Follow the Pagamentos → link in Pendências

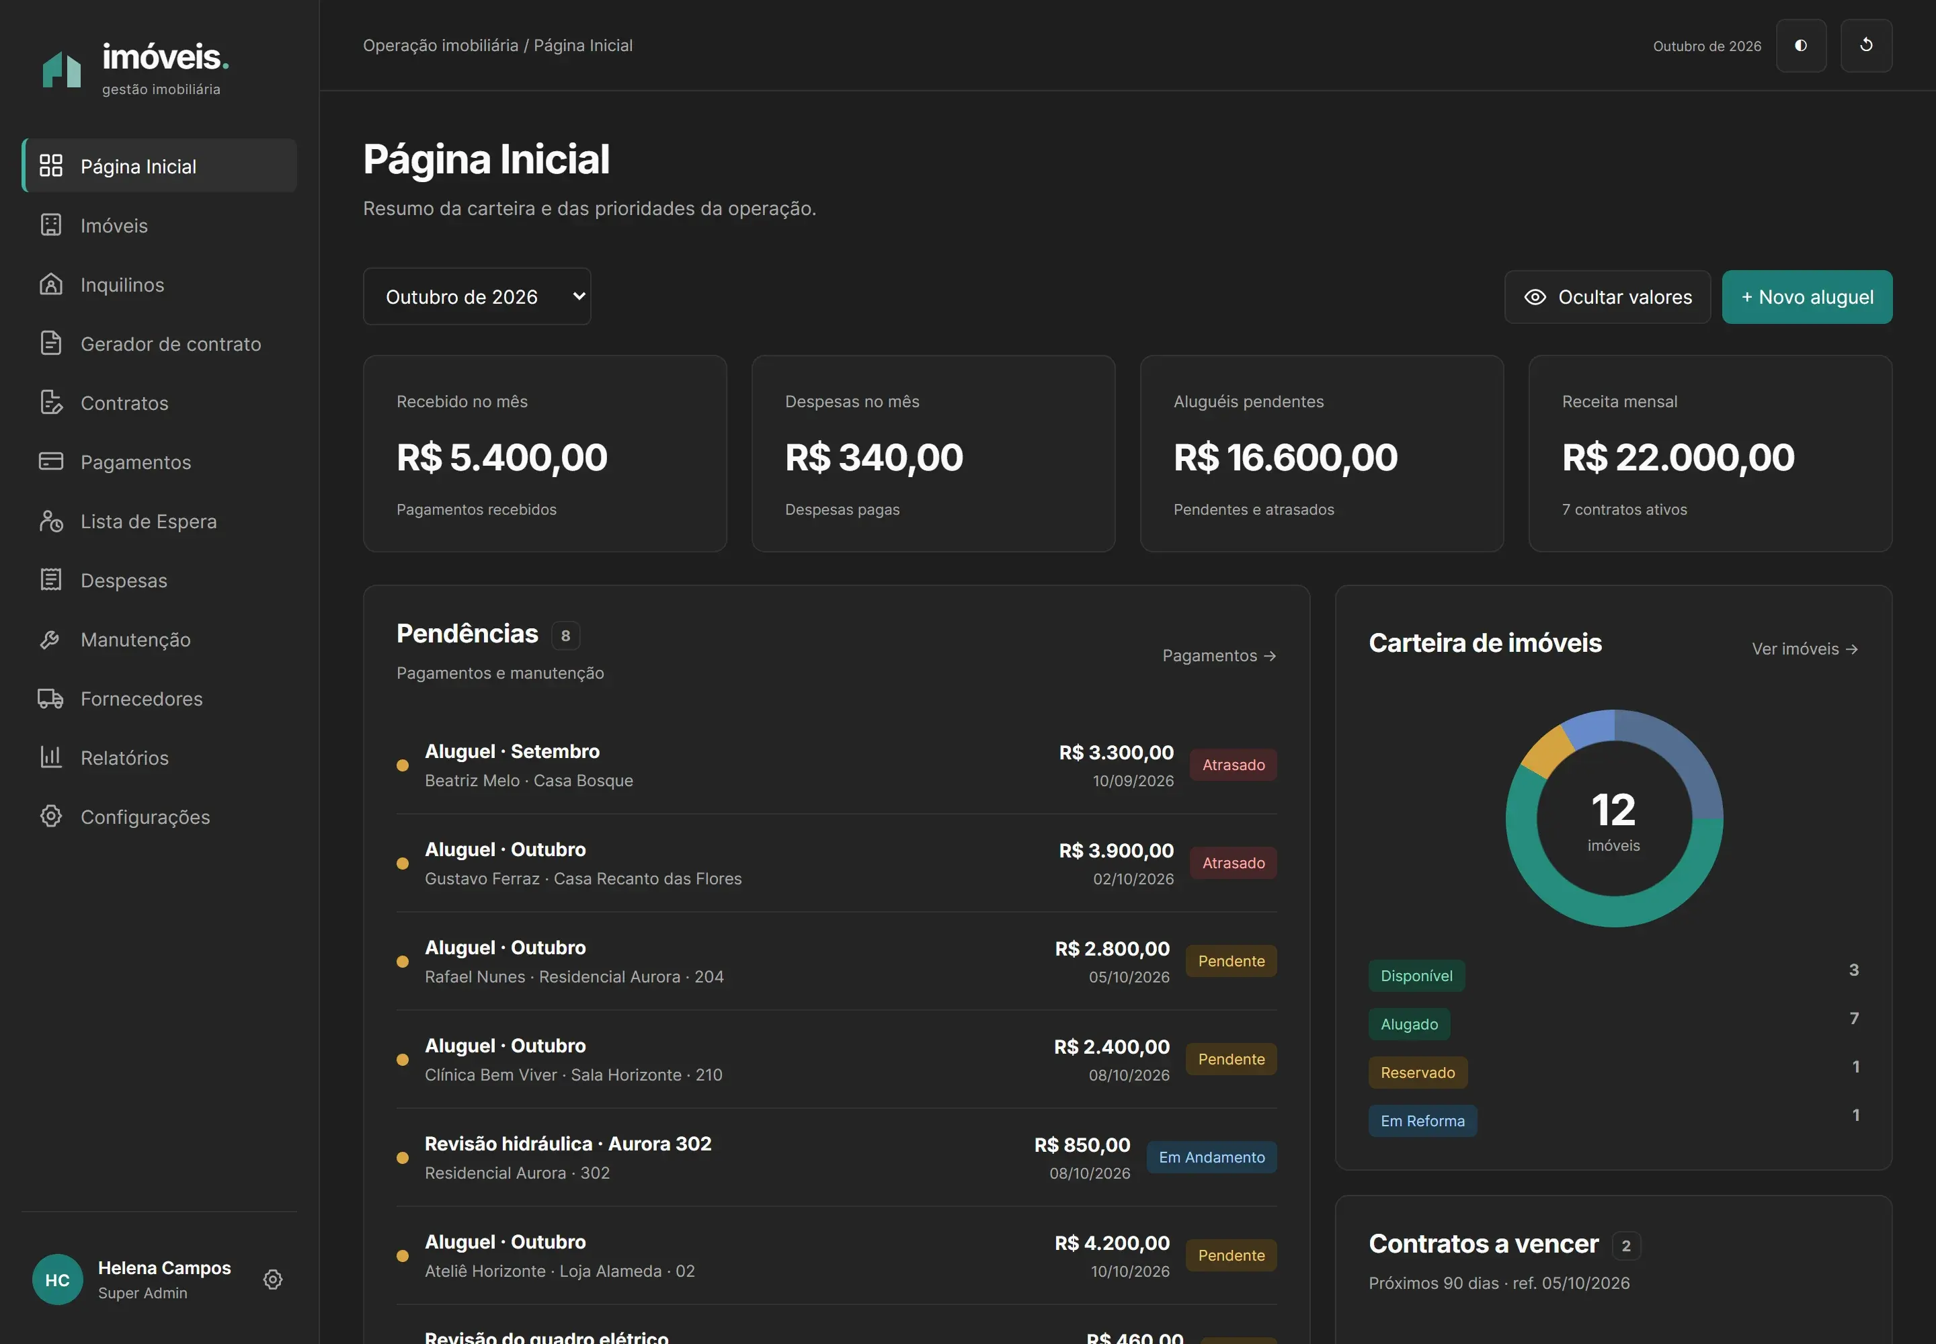pyautogui.click(x=1219, y=655)
